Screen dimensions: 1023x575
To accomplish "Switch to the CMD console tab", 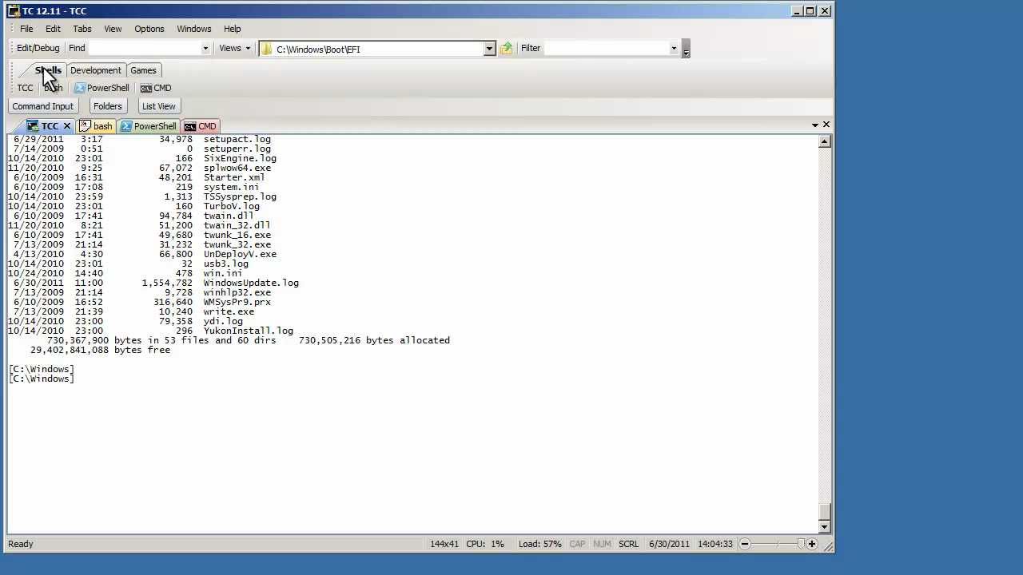I will click(201, 126).
